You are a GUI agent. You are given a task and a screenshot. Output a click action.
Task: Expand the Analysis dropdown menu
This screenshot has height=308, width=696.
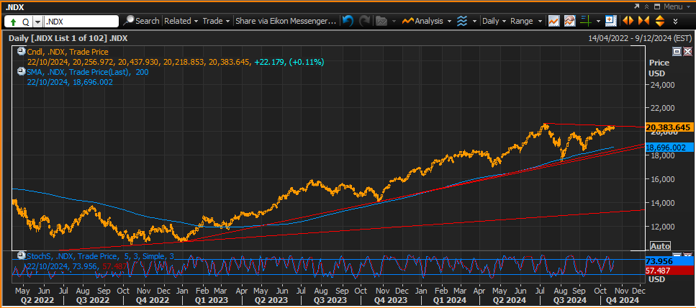(x=427, y=21)
